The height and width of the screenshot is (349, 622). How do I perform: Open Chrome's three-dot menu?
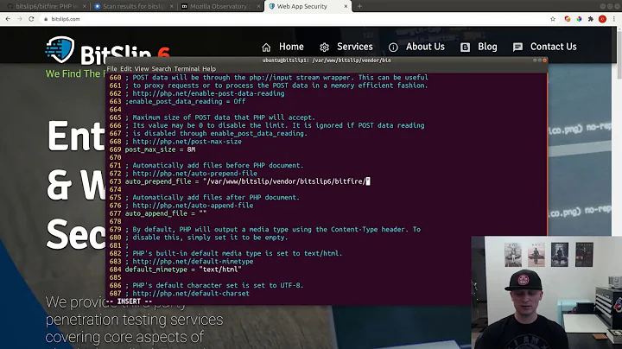point(614,19)
